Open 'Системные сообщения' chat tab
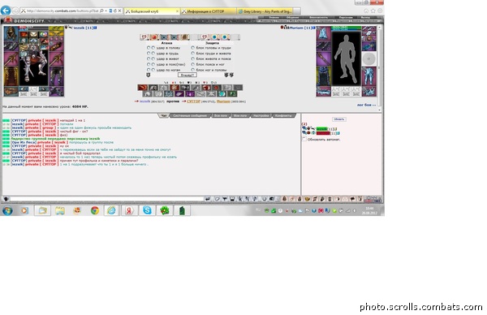 click(190, 115)
